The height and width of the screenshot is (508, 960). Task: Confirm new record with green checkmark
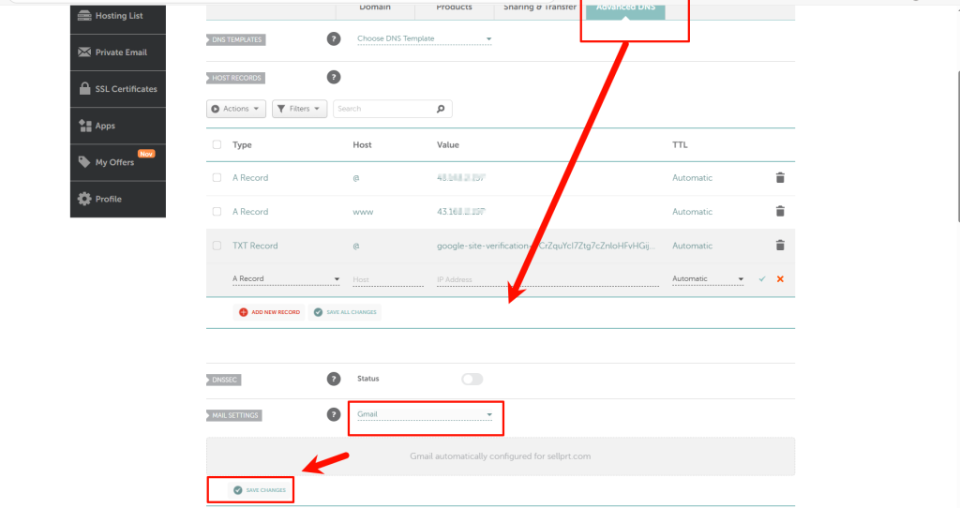click(x=762, y=279)
